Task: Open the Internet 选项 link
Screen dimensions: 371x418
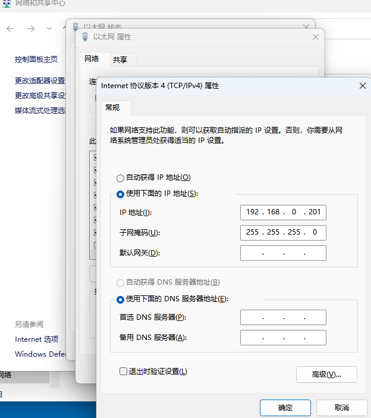Action: pos(37,339)
